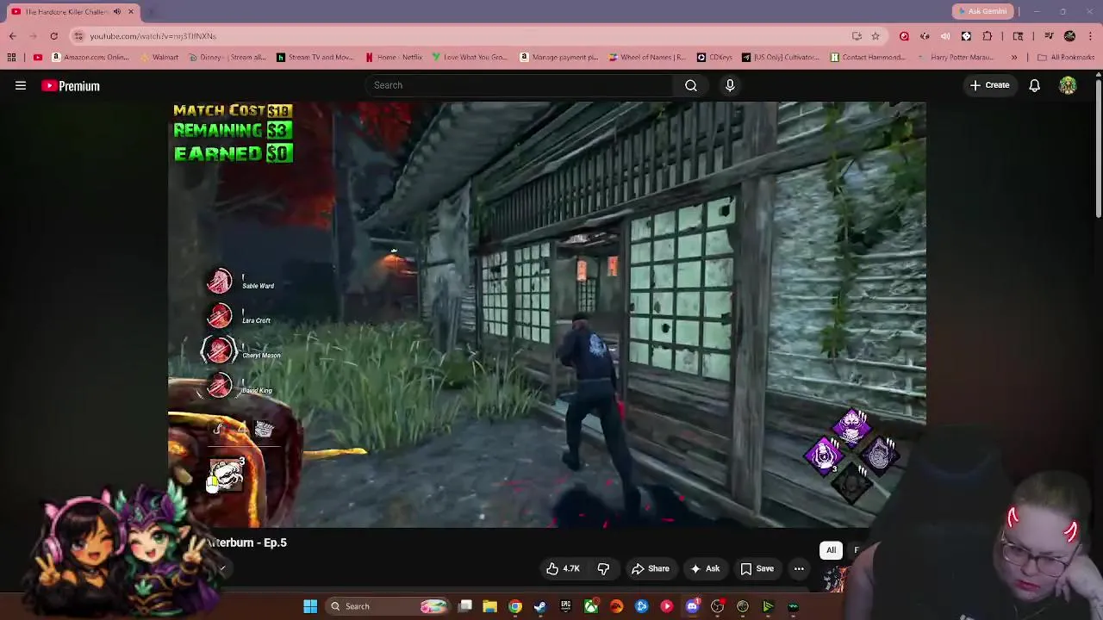Screen dimensions: 1103x620
Task: Click the browser address bar URL
Action: 153,36
